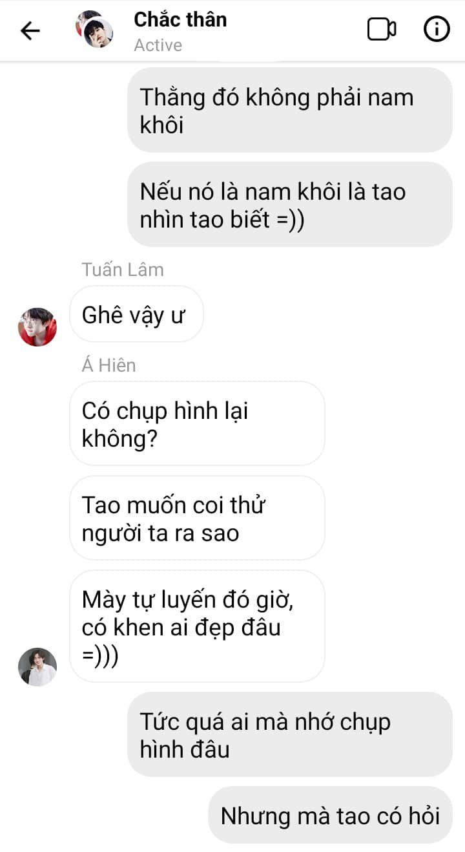This screenshot has height=852, width=465.
Task: Select the message Có chụp hình lại không?
Action: (197, 424)
